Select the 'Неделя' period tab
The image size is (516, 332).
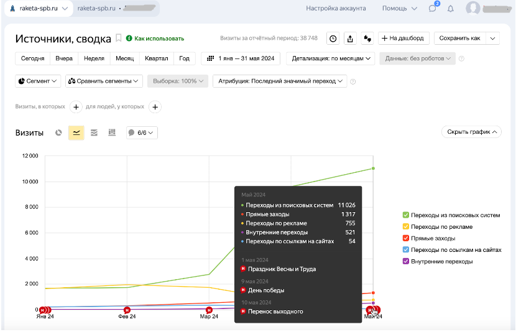94,58
